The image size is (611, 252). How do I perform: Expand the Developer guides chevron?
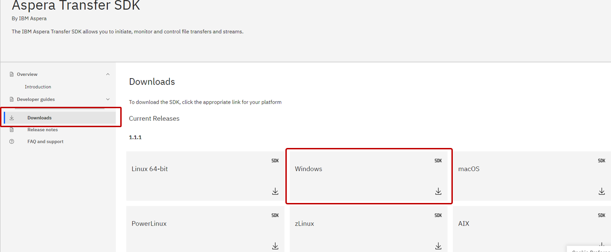click(x=108, y=99)
